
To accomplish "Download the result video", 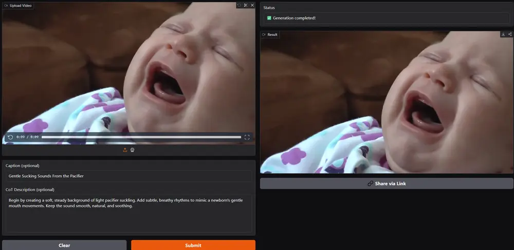I will click(x=503, y=34).
